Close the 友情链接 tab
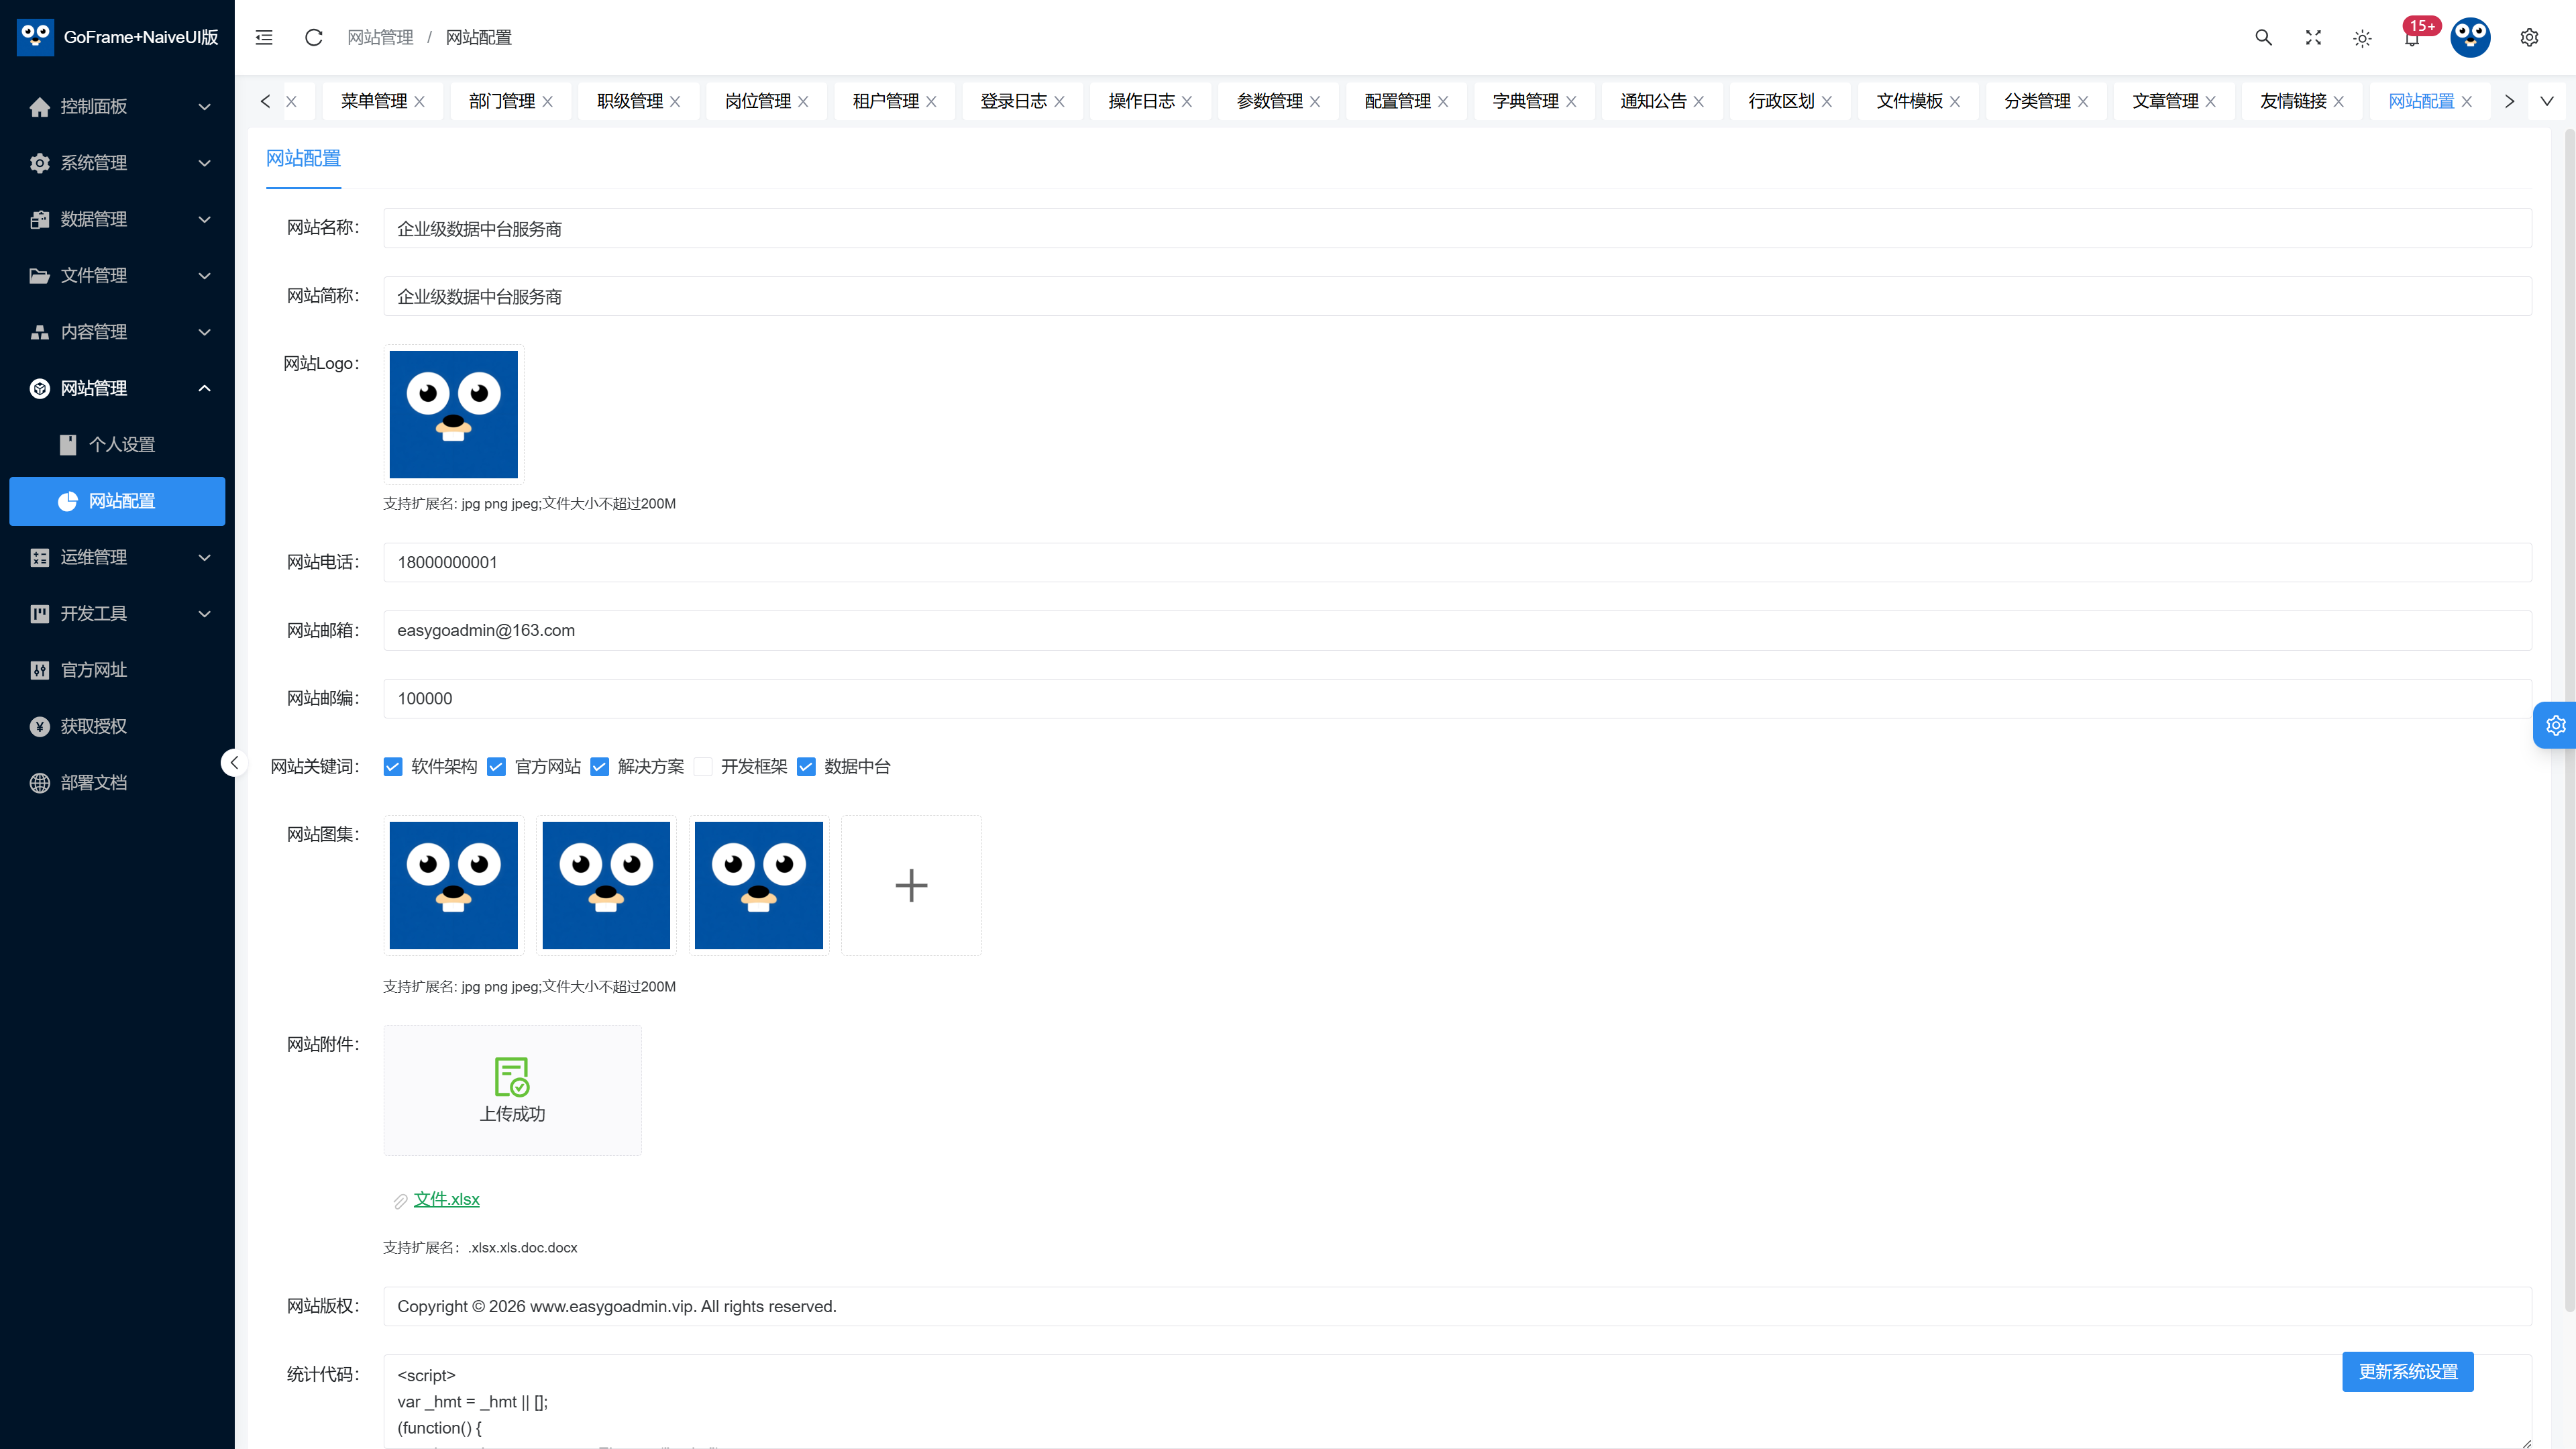 click(x=2338, y=101)
